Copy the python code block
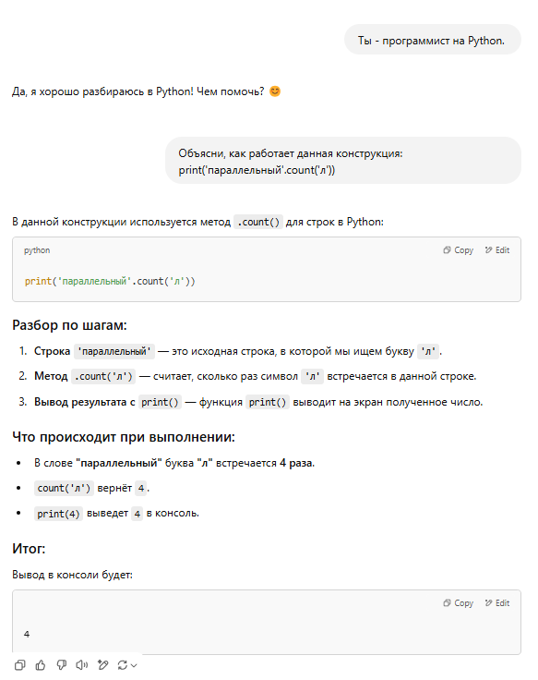Viewport: 538px width, 680px height. coord(458,250)
